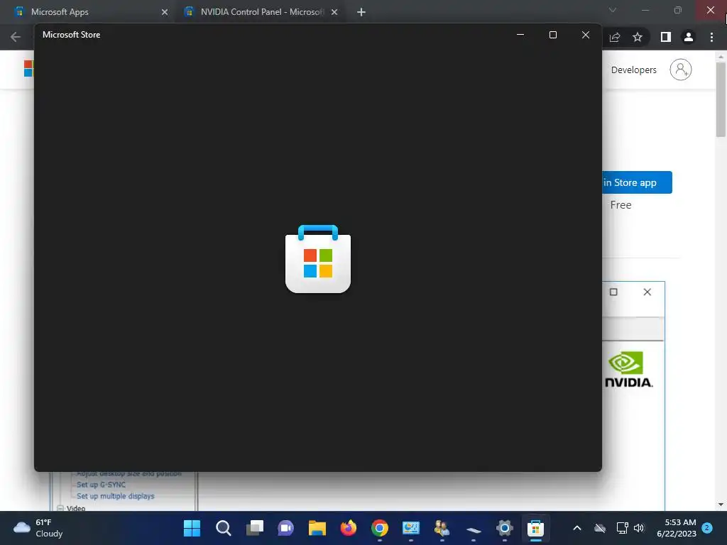The width and height of the screenshot is (727, 545).
Task: Share this page from the address bar
Action: coord(615,37)
